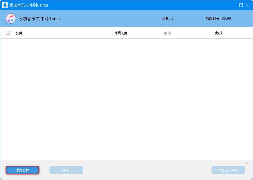This screenshot has height=180, width=253.
Task: Minimize the Add Music to iTunes window
Action: click(235, 5)
